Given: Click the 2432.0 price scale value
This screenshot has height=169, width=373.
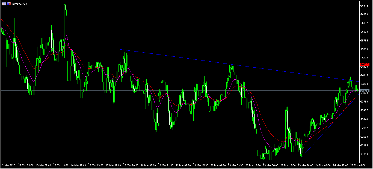Looking at the screenshot, I should (x=365, y=84).
